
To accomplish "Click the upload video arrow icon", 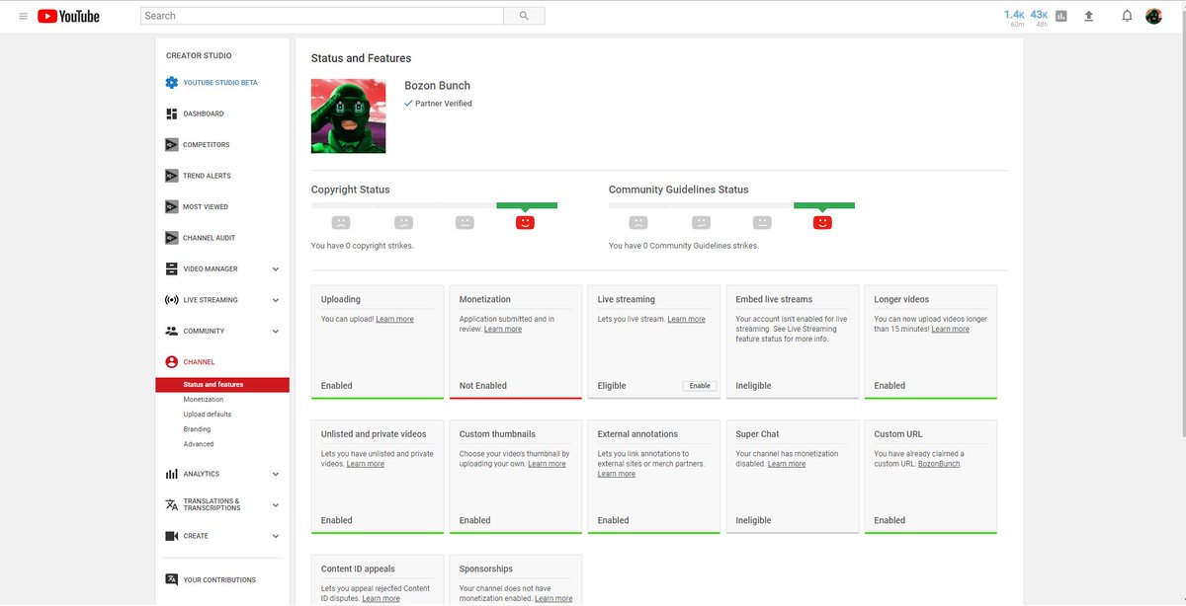I will 1089,16.
